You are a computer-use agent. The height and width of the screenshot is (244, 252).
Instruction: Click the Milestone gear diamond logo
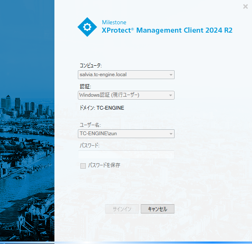87,27
